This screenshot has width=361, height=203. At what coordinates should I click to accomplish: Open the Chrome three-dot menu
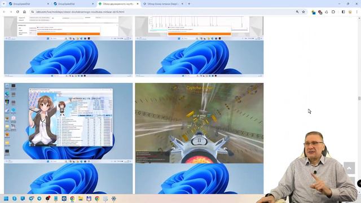(x=357, y=12)
